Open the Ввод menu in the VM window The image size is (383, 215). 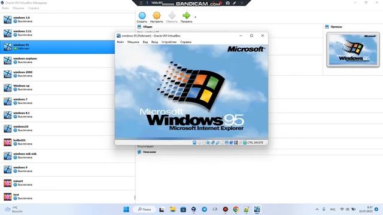click(x=154, y=42)
